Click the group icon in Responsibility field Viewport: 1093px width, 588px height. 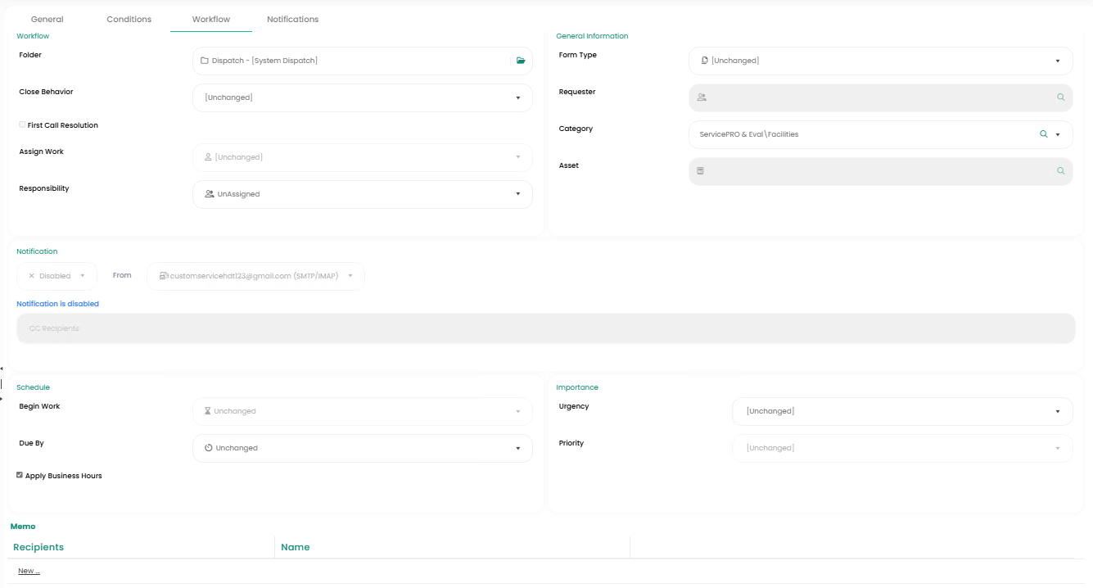point(210,194)
